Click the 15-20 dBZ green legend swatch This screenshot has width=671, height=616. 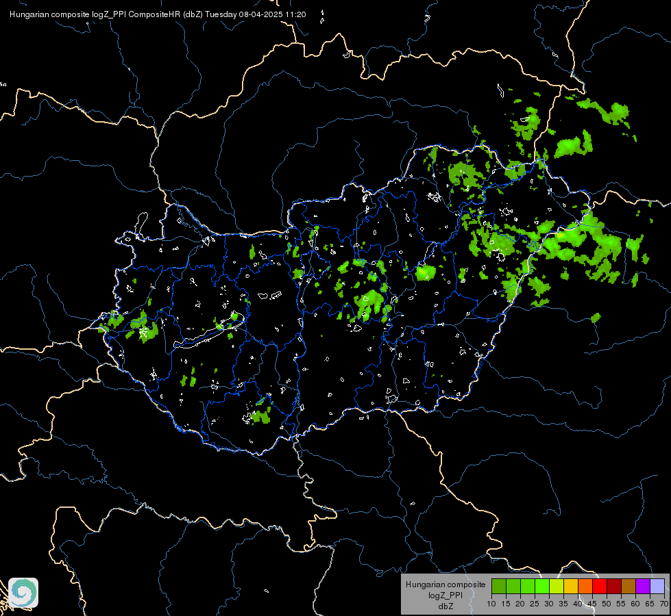(x=513, y=587)
